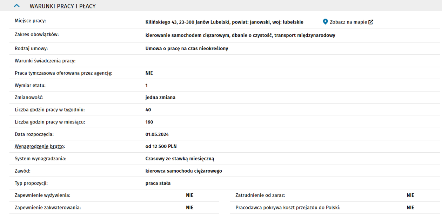Click NIE beside "Pracodawca pokrywa koszt przejazdu"

(x=410, y=208)
